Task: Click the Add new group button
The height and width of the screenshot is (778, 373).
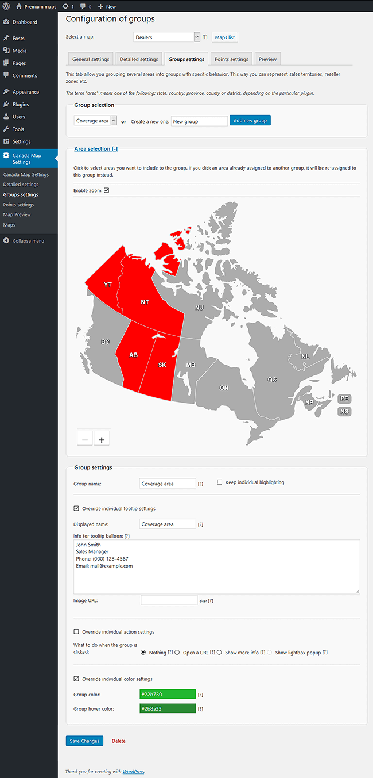Action: point(250,120)
